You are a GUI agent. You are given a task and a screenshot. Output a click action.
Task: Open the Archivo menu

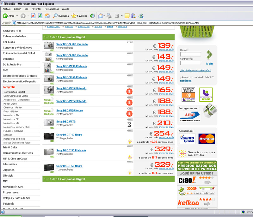coord(6,9)
